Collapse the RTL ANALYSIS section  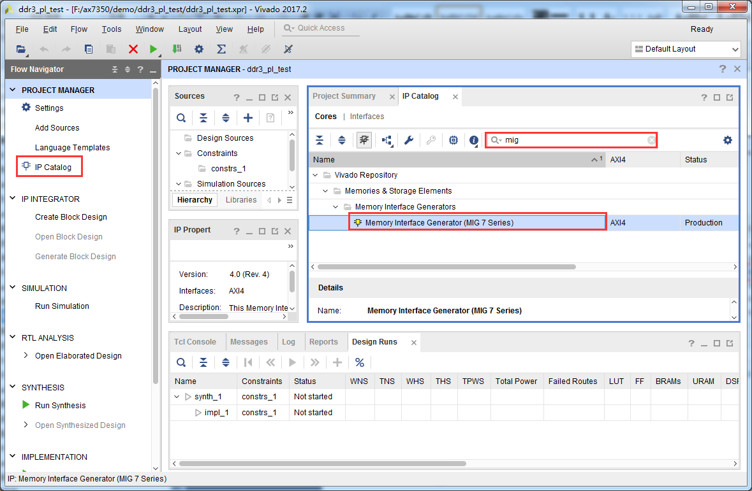[13, 338]
